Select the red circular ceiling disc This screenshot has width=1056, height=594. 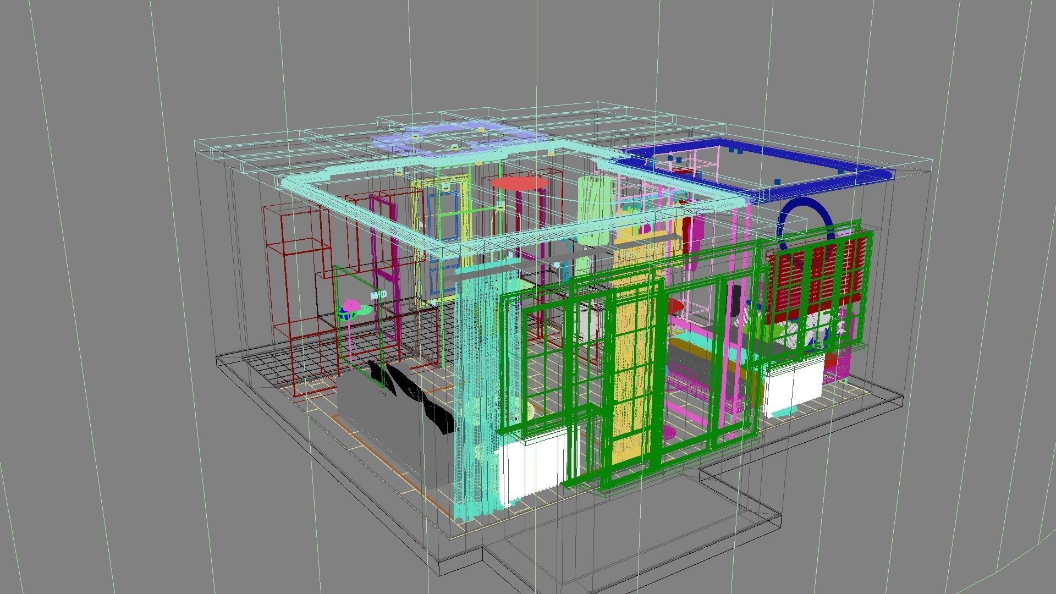click(x=519, y=183)
